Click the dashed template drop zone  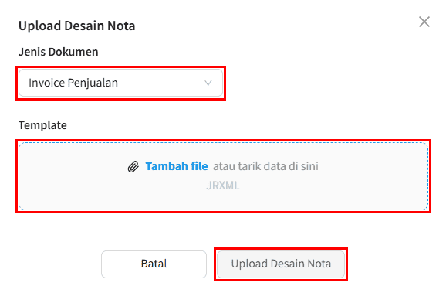pos(223,176)
